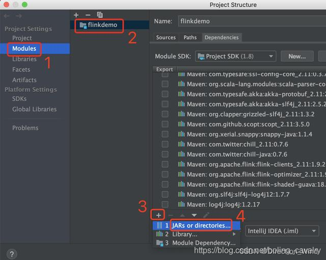Move dependency up with arrow icon
The height and width of the screenshot is (260, 326).
182,215
